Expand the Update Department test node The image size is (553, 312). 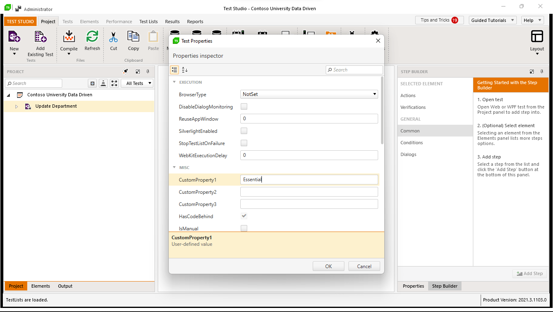[x=17, y=106]
